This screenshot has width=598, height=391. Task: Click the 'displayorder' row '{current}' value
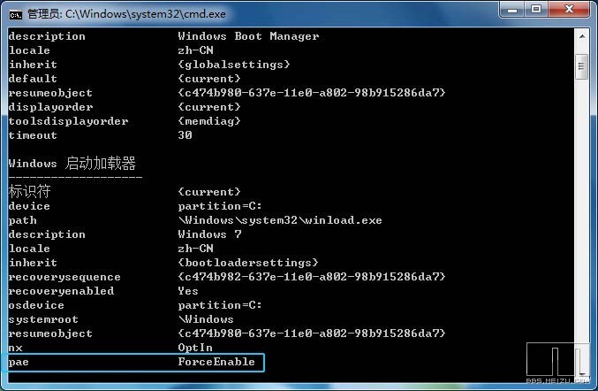[209, 107]
